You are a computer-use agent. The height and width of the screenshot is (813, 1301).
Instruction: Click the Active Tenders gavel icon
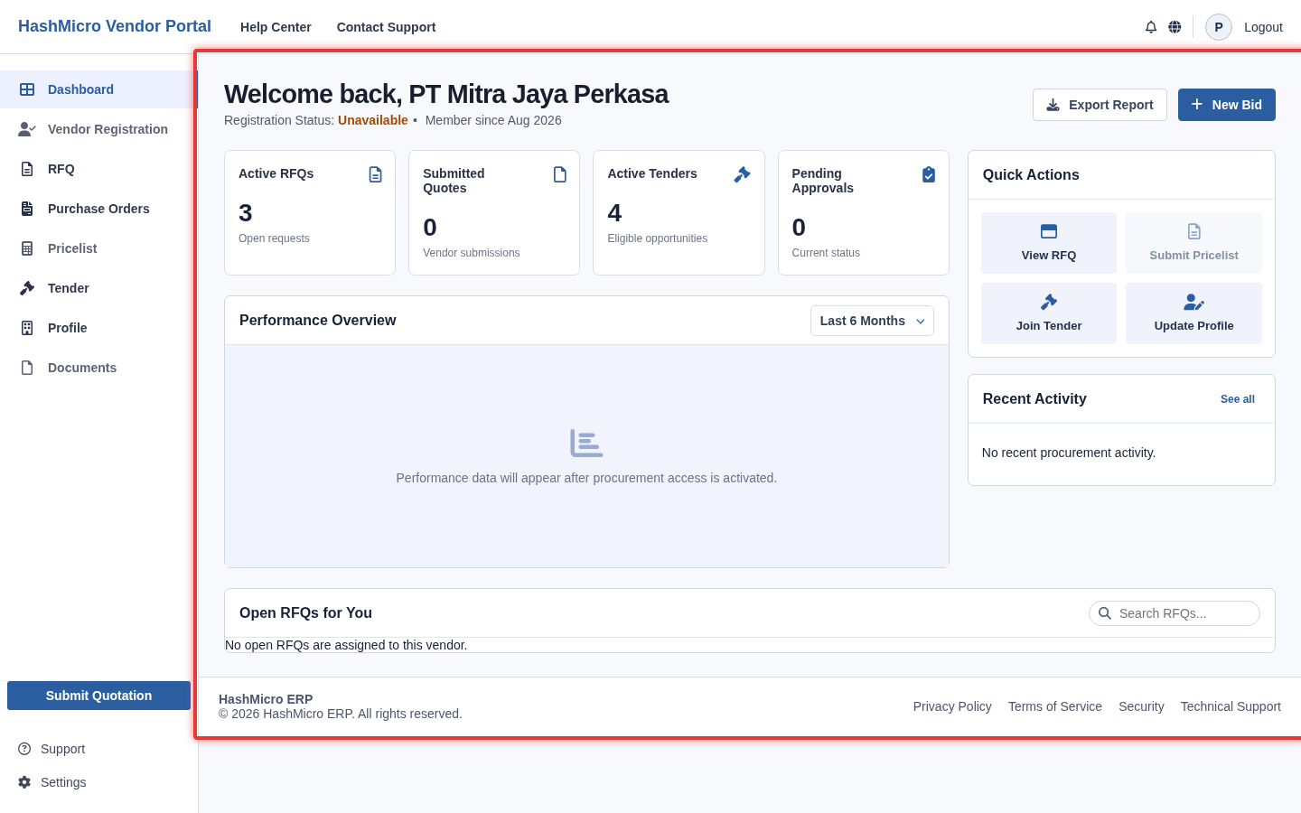[x=743, y=174]
